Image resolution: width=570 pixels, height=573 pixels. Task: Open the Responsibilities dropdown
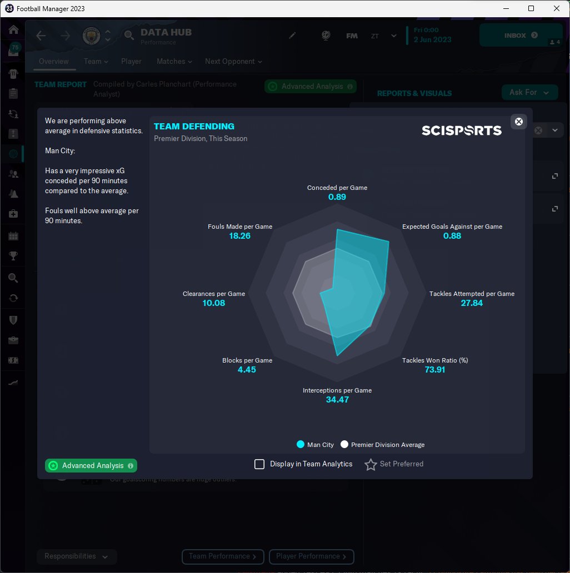[77, 556]
